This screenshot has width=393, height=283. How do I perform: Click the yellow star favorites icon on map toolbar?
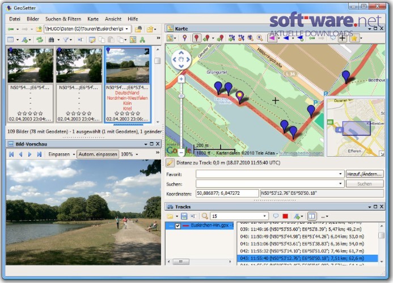(354, 38)
